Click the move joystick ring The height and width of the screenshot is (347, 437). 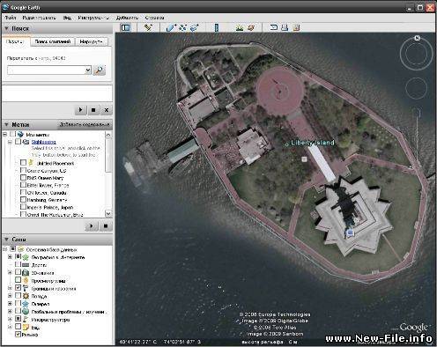click(416, 88)
